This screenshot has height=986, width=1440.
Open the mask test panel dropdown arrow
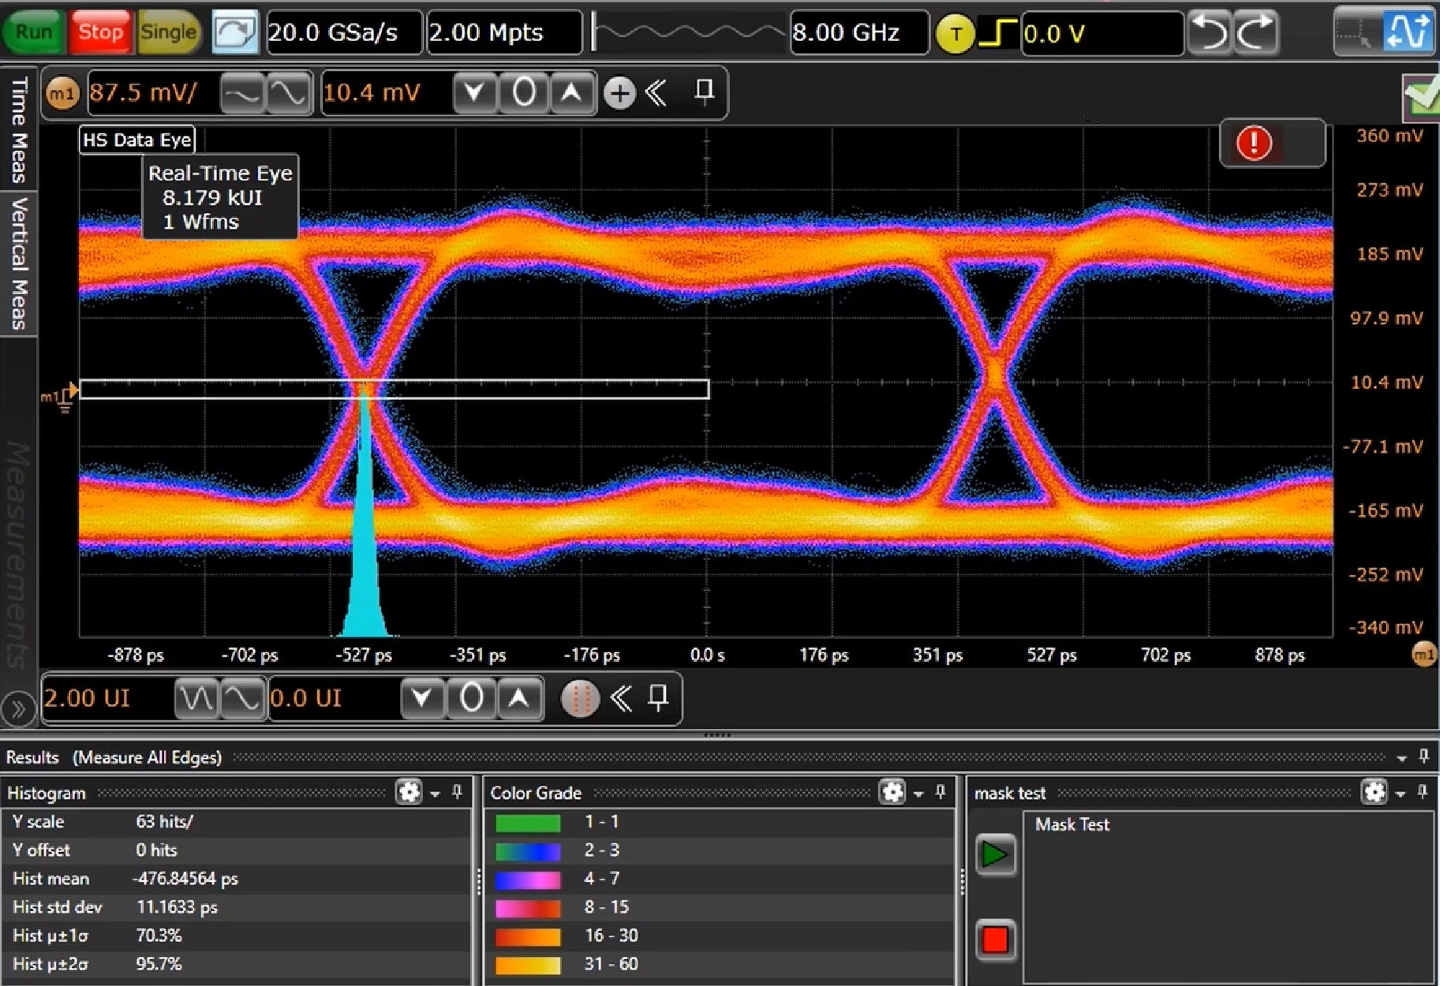1400,794
